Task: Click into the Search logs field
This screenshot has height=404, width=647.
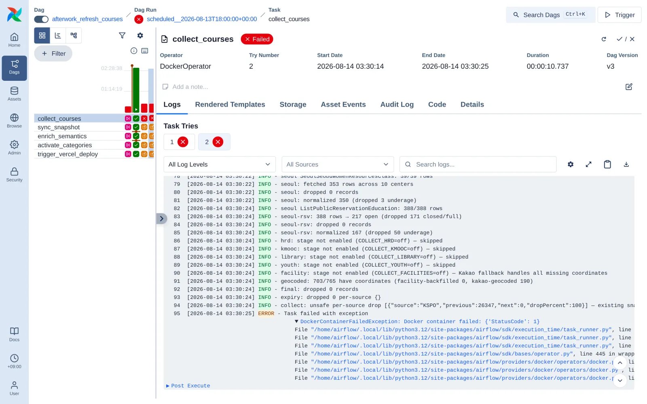Action: [x=478, y=164]
